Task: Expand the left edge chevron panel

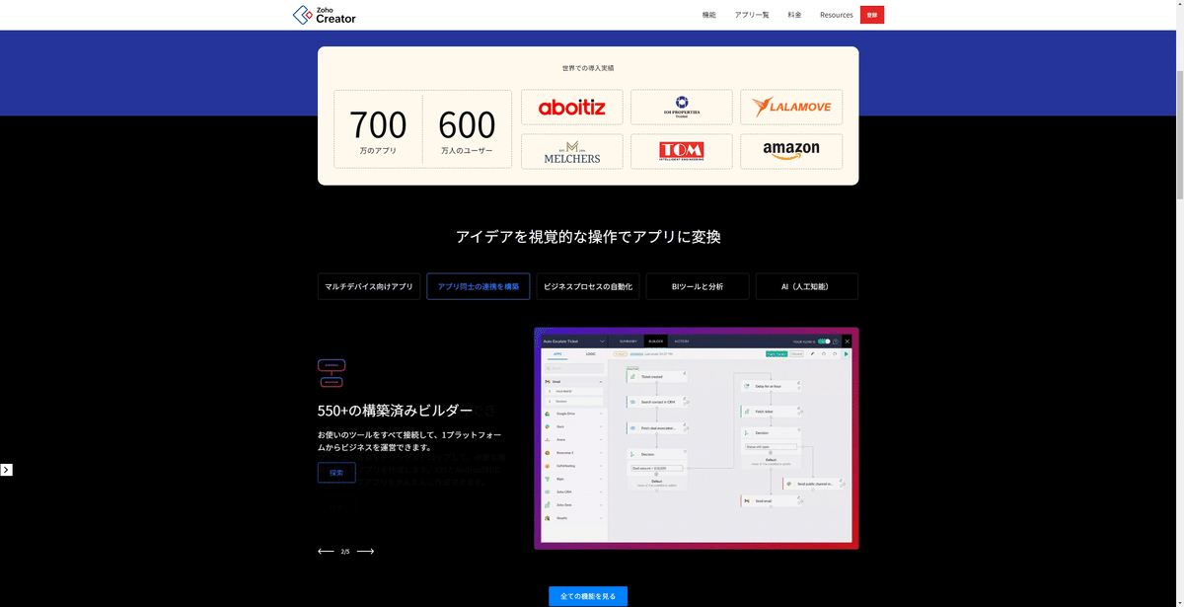Action: tap(6, 470)
